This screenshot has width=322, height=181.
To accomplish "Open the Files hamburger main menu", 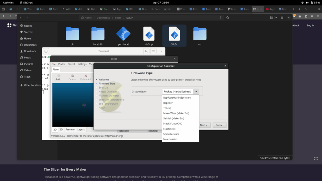I will click(x=282, y=18).
